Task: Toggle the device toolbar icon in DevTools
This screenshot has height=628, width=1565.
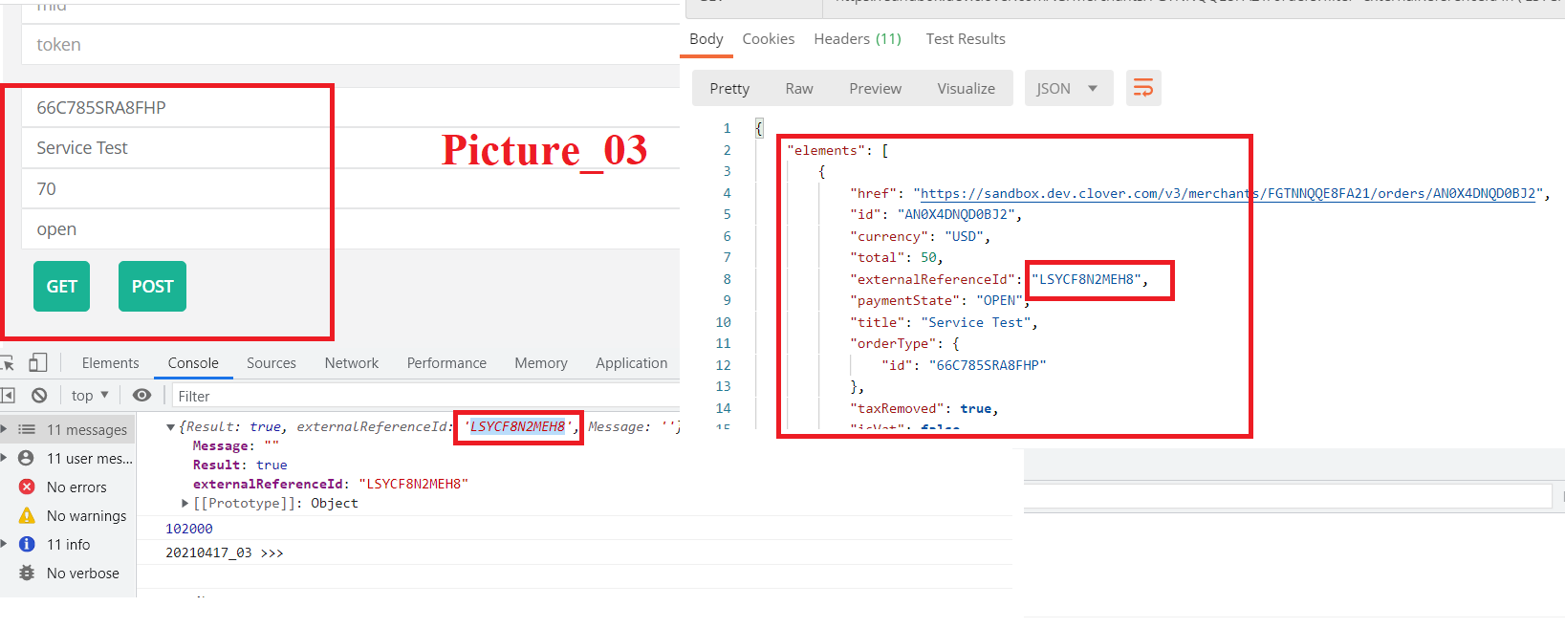Action: pos(38,362)
